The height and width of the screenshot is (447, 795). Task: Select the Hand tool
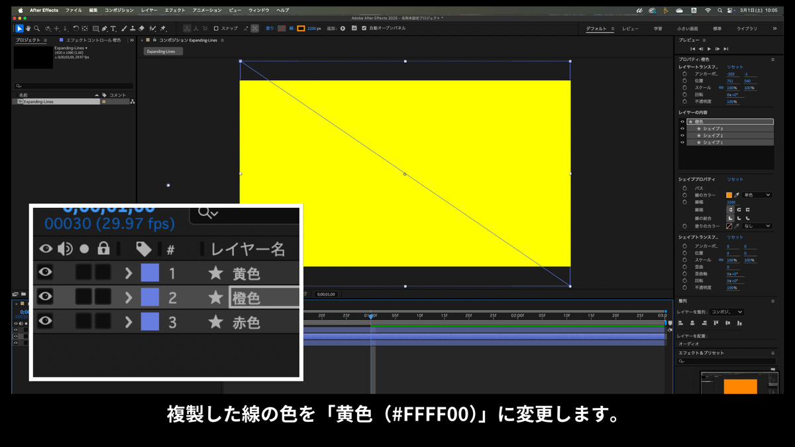(x=28, y=28)
